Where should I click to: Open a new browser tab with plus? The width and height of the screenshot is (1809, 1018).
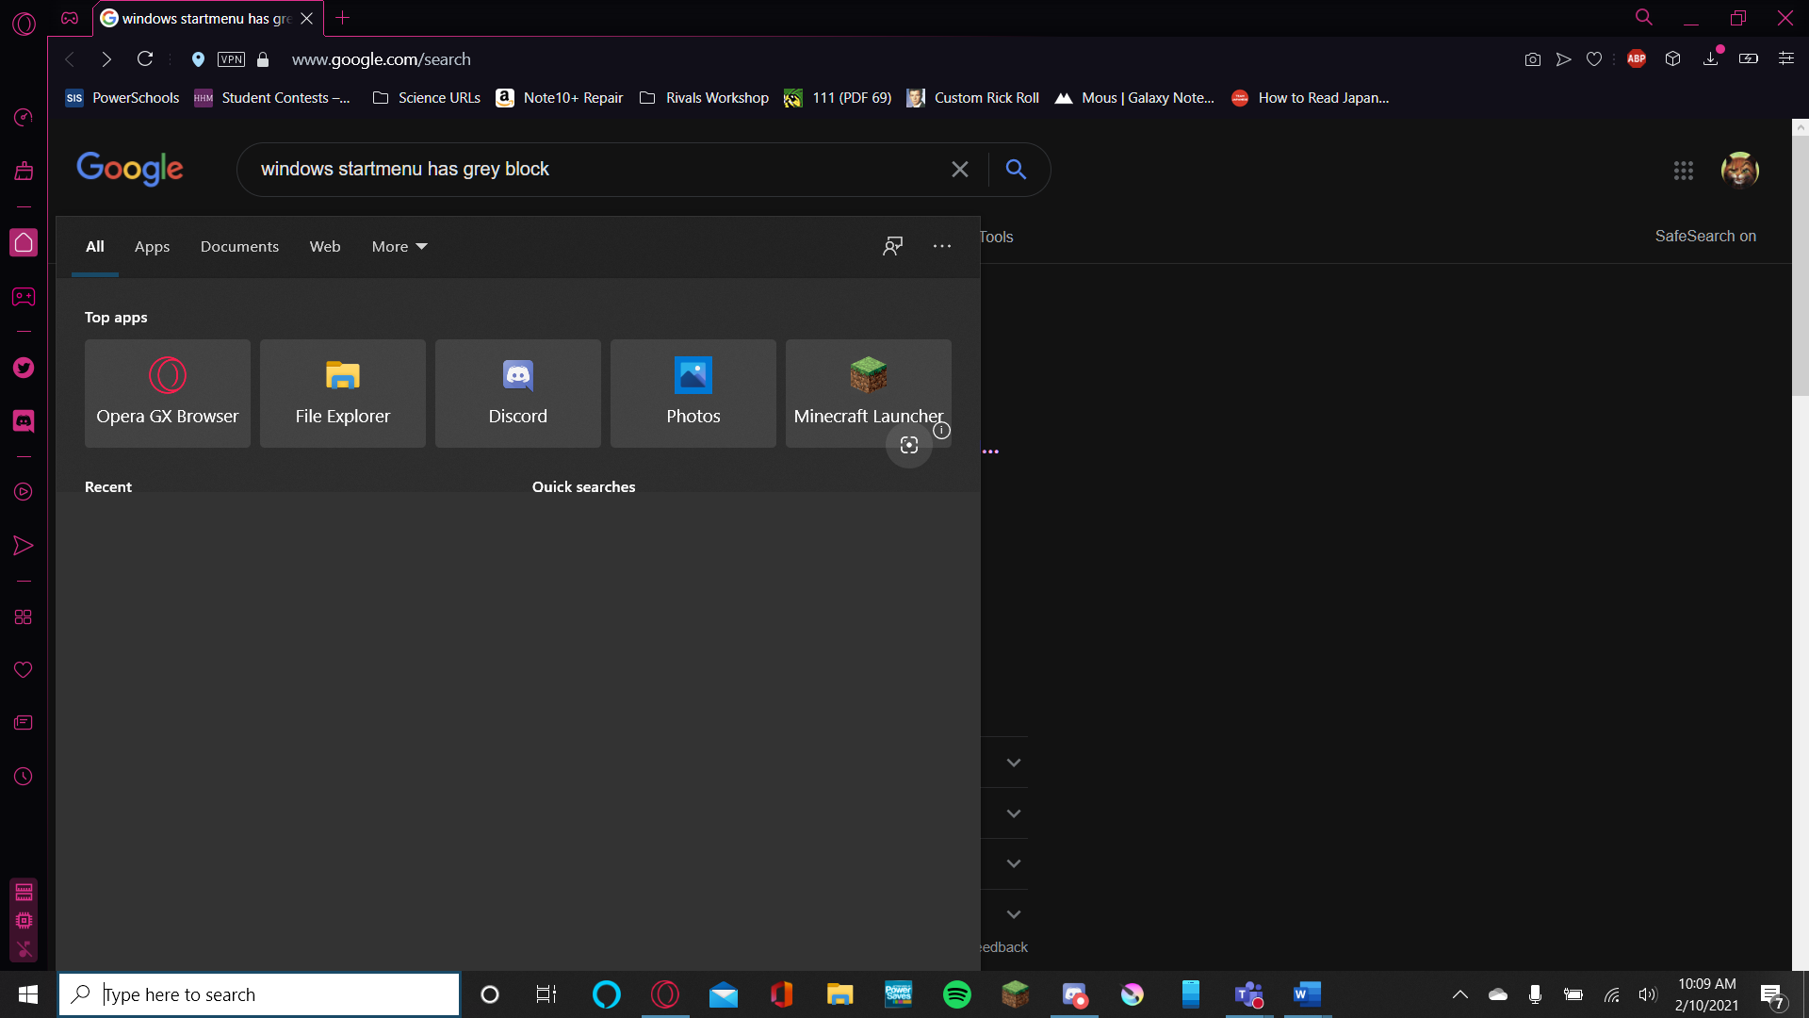[x=343, y=18]
